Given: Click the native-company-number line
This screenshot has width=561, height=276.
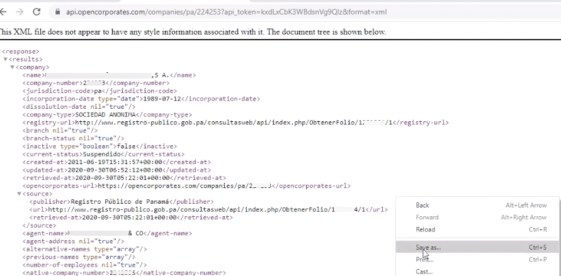Looking at the screenshot, I should click(124, 273).
